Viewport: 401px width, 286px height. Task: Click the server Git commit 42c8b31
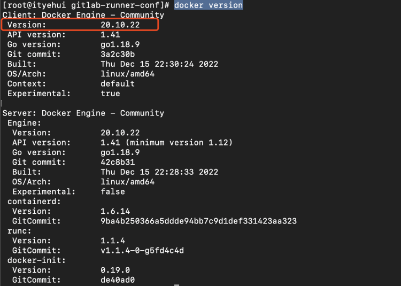(118, 162)
